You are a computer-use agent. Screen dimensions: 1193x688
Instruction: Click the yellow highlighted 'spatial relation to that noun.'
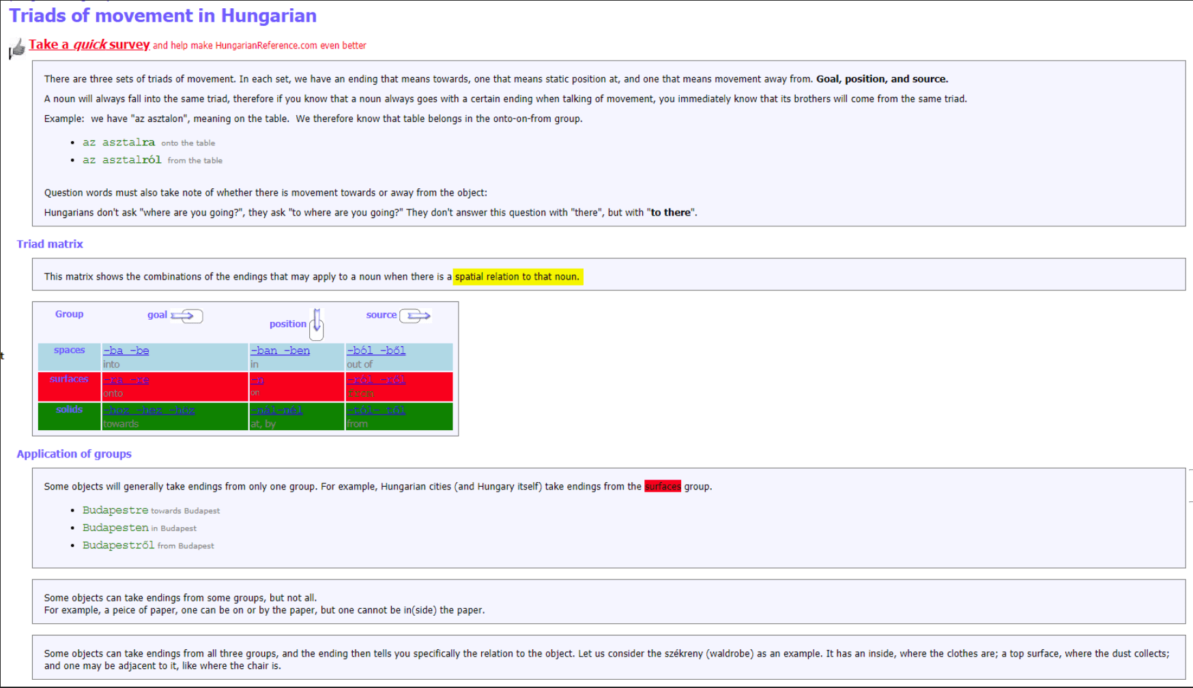[517, 277]
